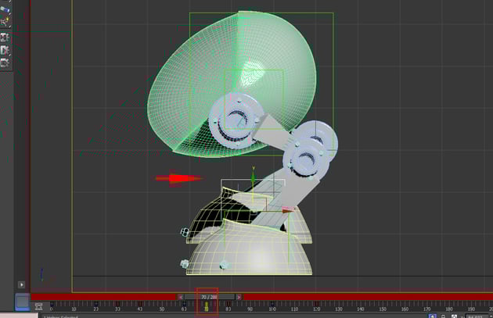493x318 pixels.
Task: Click the viewport layout play arrow button
Action: [21, 284]
